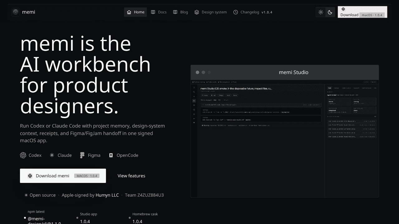Click the npm latest label
Screen dimensions: 399x224
tap(36, 212)
